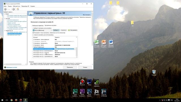The height and width of the screenshot is (102, 181).
Task: Select the Сглаживание - прозрачность row
Action: coord(54,43)
